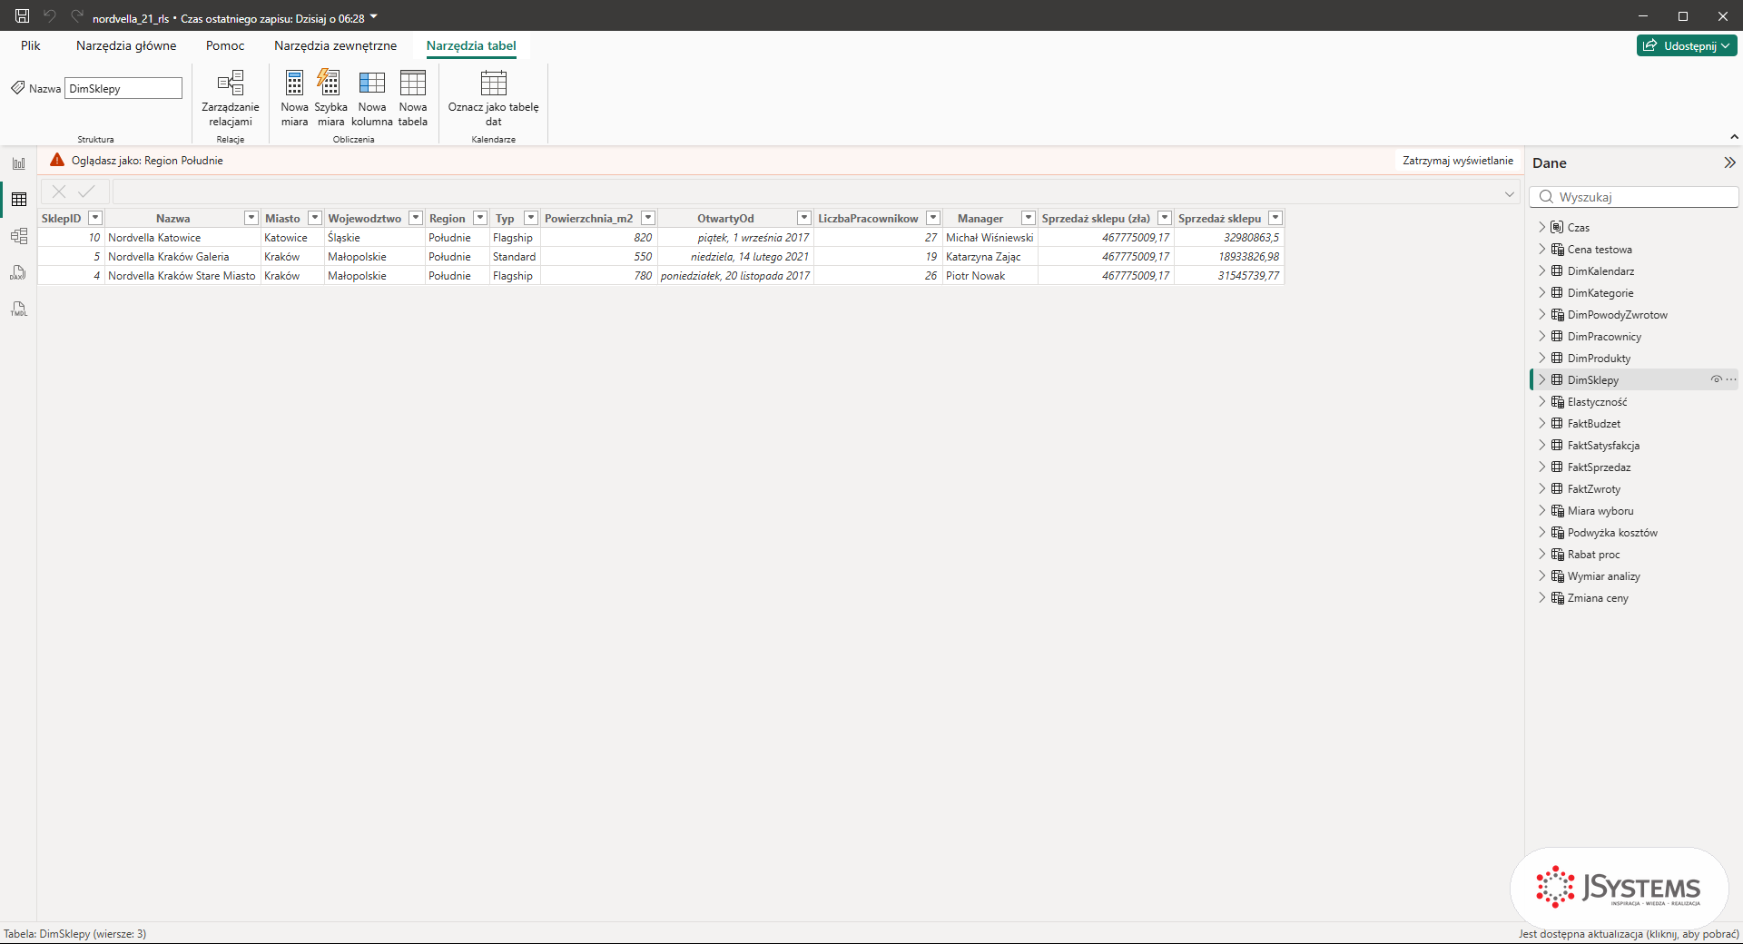Screen dimensions: 1743x944
Task: Toggle visibility eye for DimSklepy table
Action: point(1716,379)
